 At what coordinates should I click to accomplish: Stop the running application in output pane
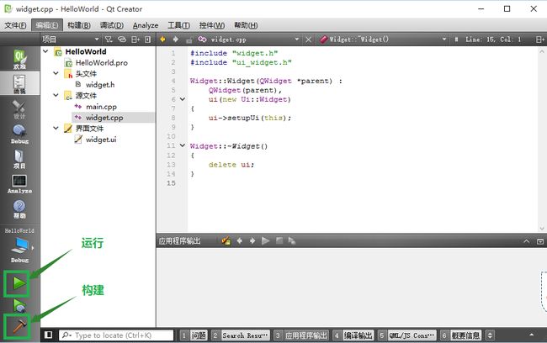(x=279, y=240)
